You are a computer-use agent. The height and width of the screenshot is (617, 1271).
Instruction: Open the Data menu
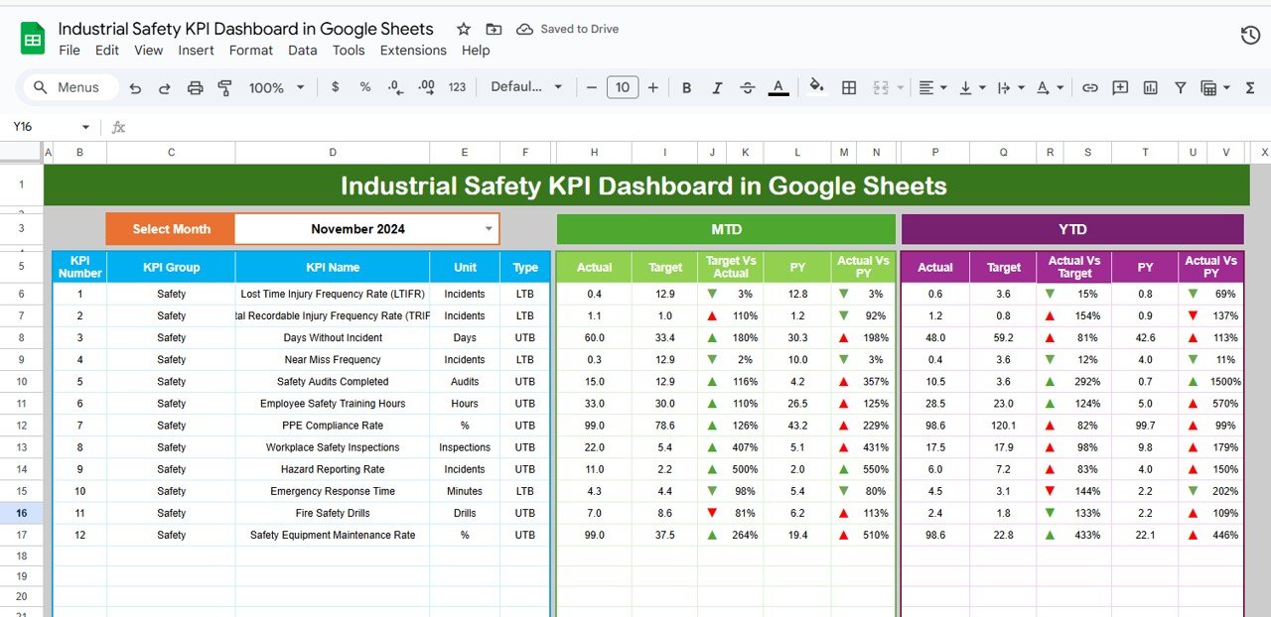point(302,50)
